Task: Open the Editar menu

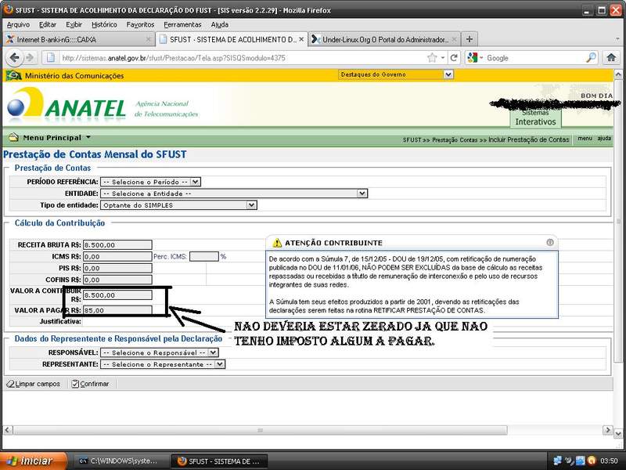Action: (x=48, y=24)
